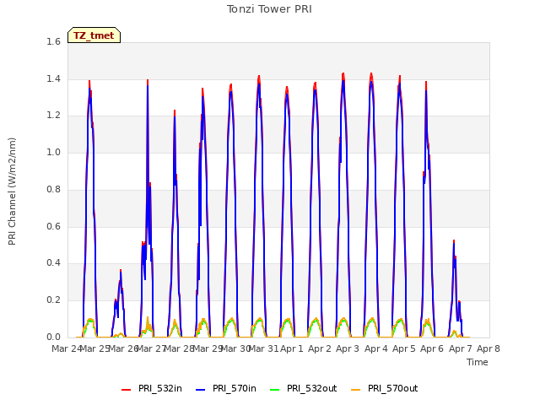Image resolution: width=540 pixels, height=405 pixels.
Task: Click the Apr 8 x-axis date label
Action: [489, 348]
